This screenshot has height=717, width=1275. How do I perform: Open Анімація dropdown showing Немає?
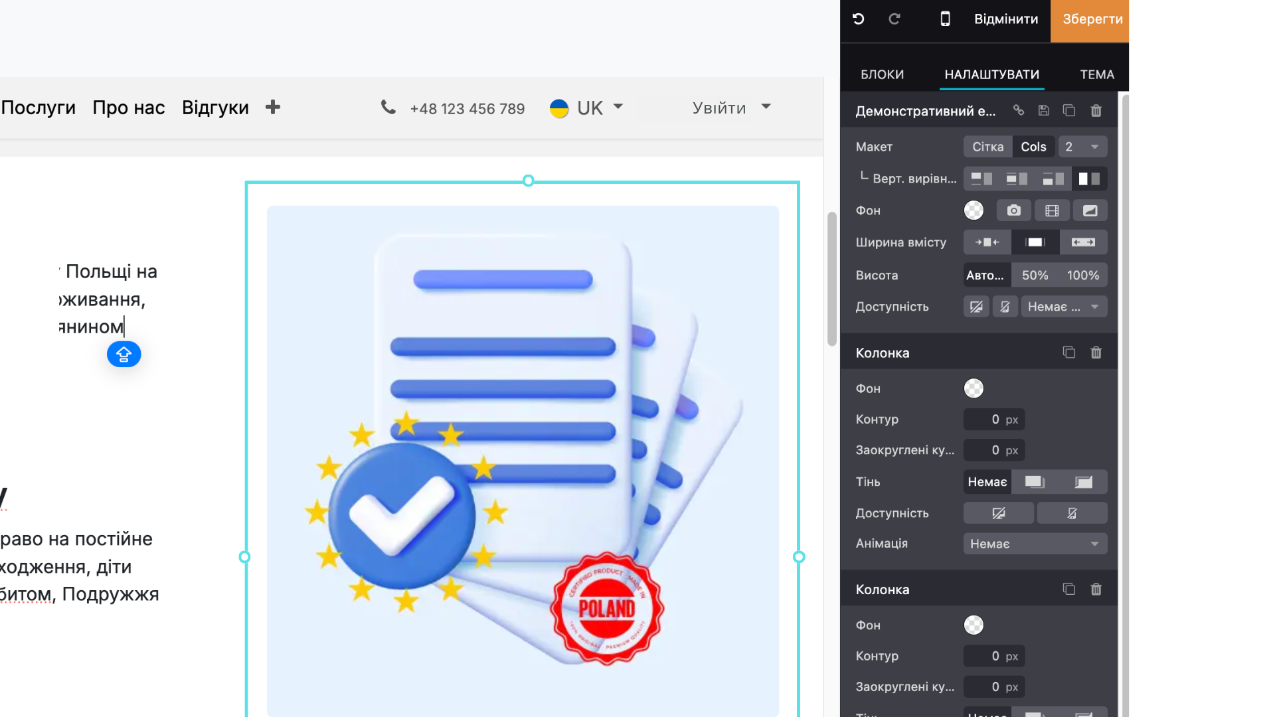1035,544
